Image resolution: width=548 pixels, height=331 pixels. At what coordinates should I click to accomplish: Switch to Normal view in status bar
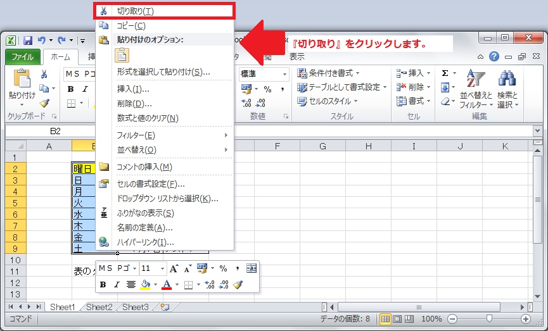click(x=385, y=319)
